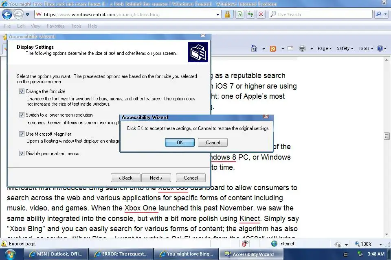Image resolution: width=391 pixels, height=260 pixels.
Task: Click the privacy report blocked-eye icon
Action: [245, 244]
